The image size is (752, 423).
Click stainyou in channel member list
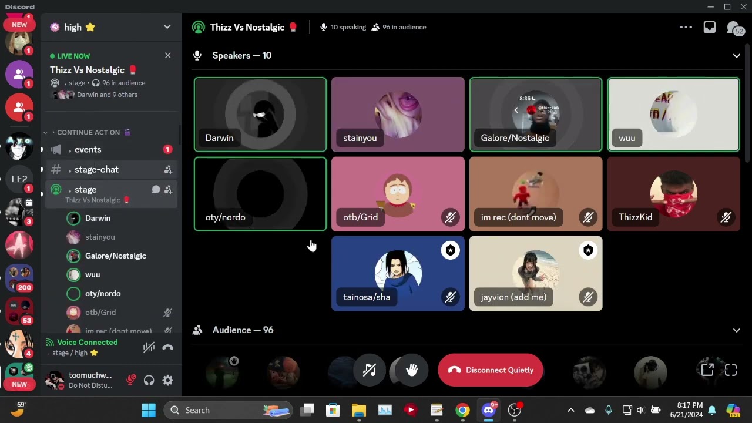pyautogui.click(x=120, y=237)
